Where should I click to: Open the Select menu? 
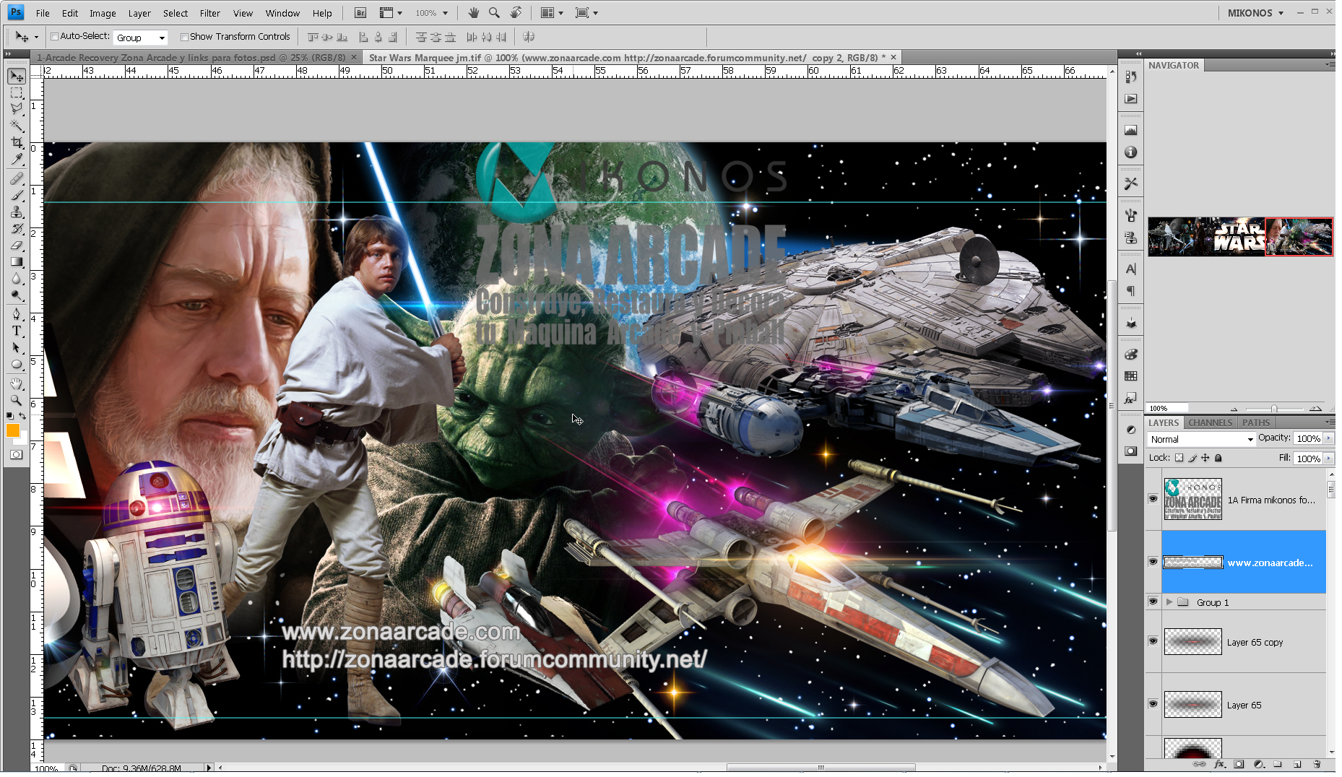[176, 13]
